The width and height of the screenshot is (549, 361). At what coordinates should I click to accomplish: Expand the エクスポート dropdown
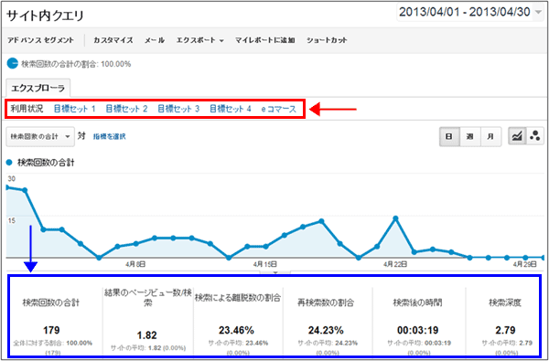pos(199,40)
